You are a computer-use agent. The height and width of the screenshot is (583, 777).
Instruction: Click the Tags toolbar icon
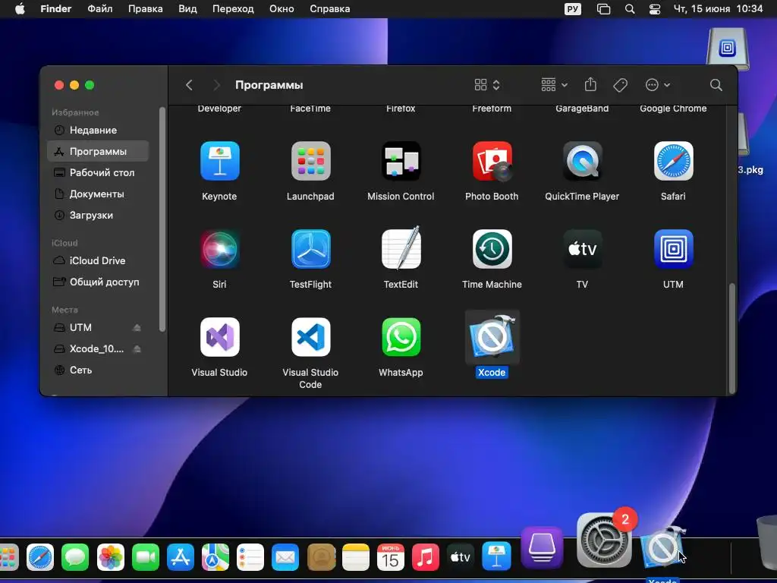[620, 85]
